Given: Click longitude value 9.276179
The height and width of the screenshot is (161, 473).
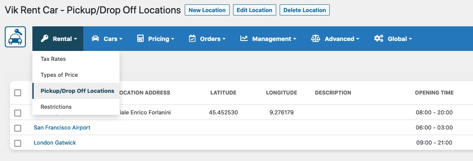Looking at the screenshot, I should 281,113.
